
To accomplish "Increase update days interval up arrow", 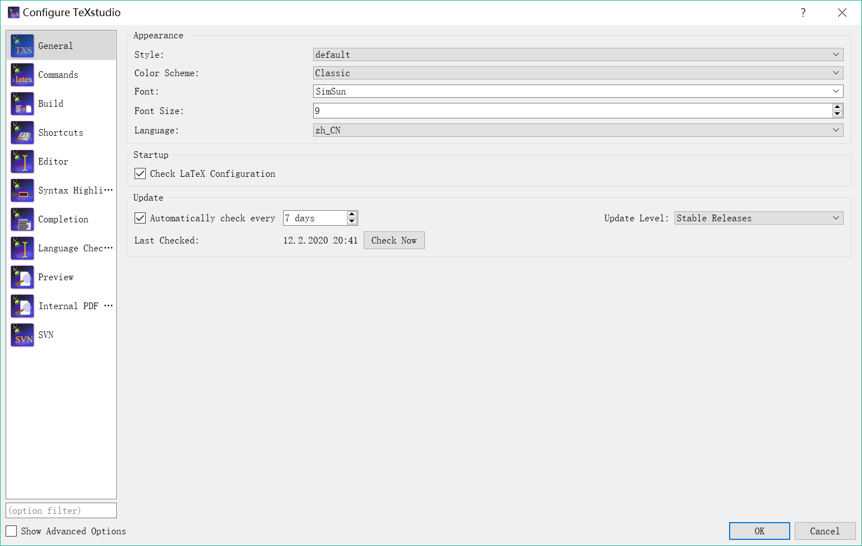I will pyautogui.click(x=351, y=214).
